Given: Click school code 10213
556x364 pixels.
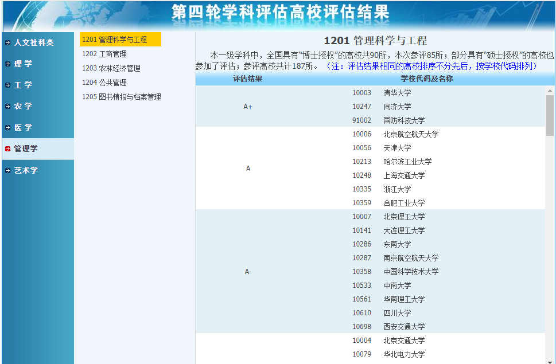Looking at the screenshot, I should coord(361,162).
